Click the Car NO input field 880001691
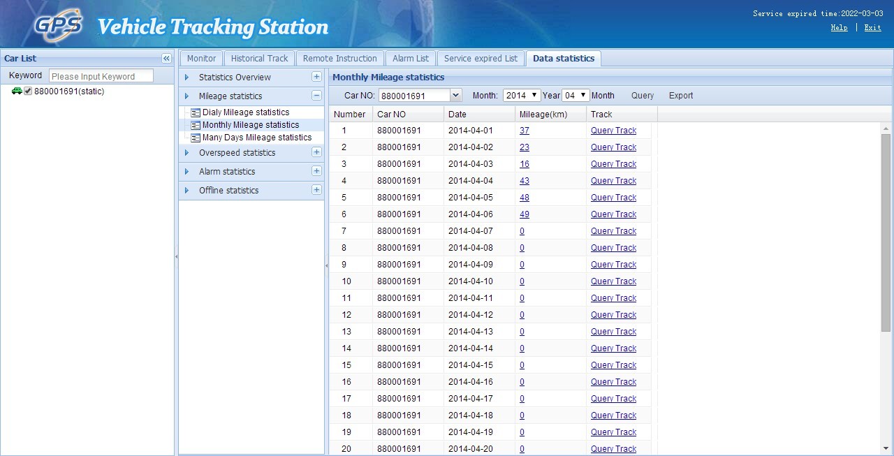894x456 pixels. point(415,96)
